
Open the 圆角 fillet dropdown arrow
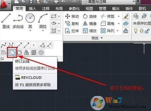(119, 24)
